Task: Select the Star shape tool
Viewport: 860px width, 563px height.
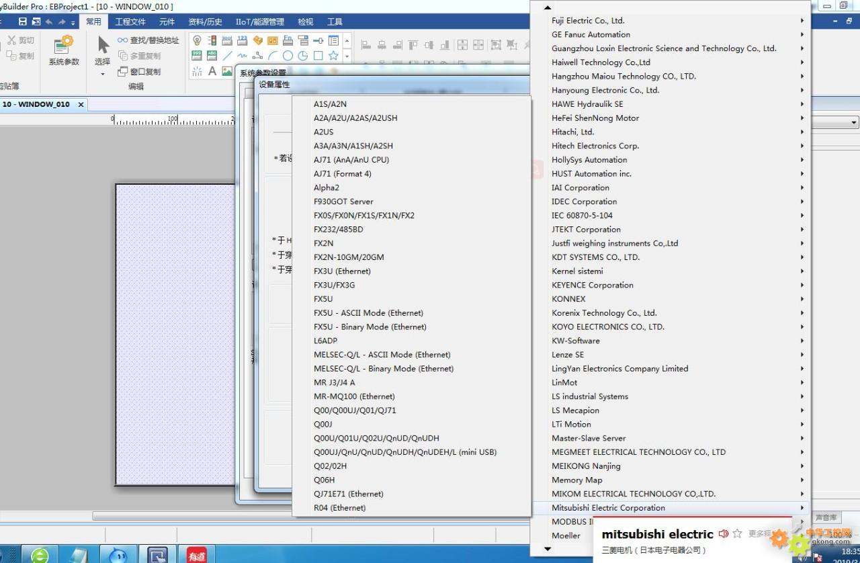Action: click(x=333, y=56)
